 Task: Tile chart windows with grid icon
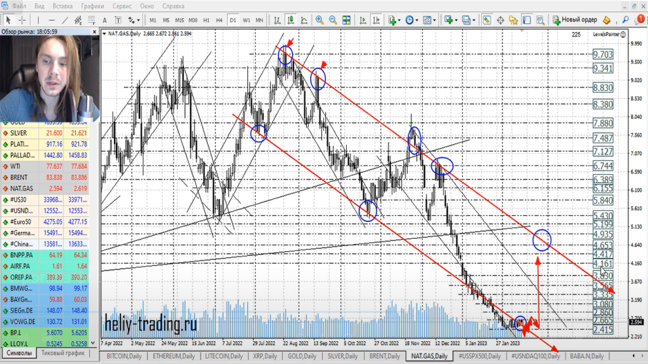pyautogui.click(x=347, y=20)
